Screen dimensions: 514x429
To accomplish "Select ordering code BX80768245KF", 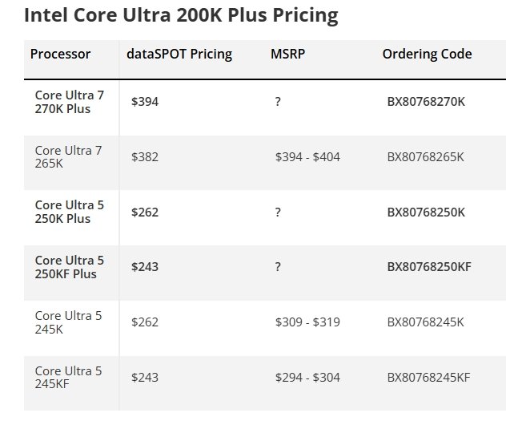I will 428,377.
